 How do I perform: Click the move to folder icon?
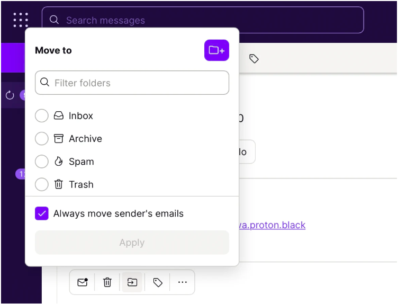point(132,282)
